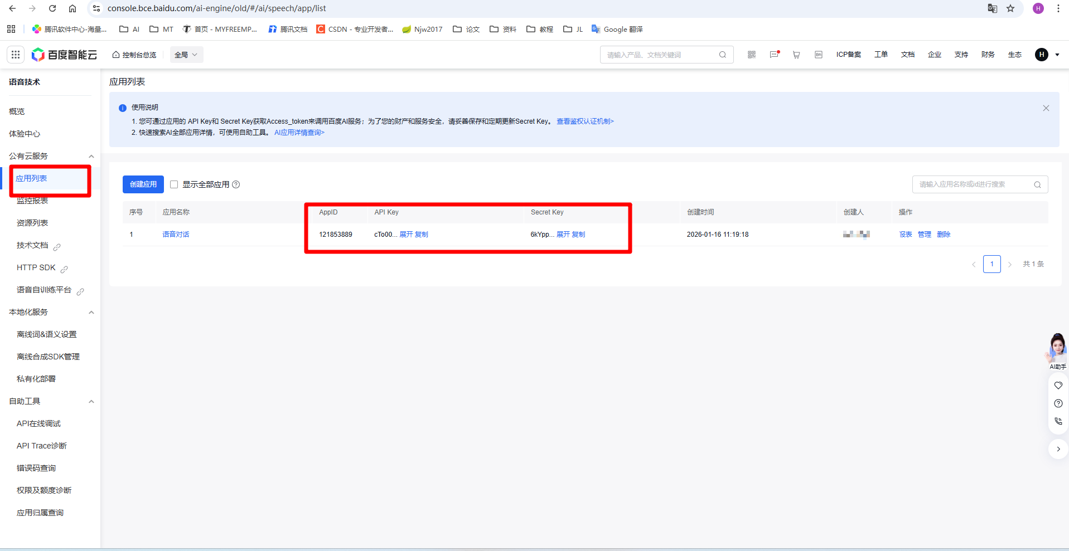This screenshot has width=1069, height=551.
Task: Click the Baidu AI Cloud logo
Action: [64, 55]
